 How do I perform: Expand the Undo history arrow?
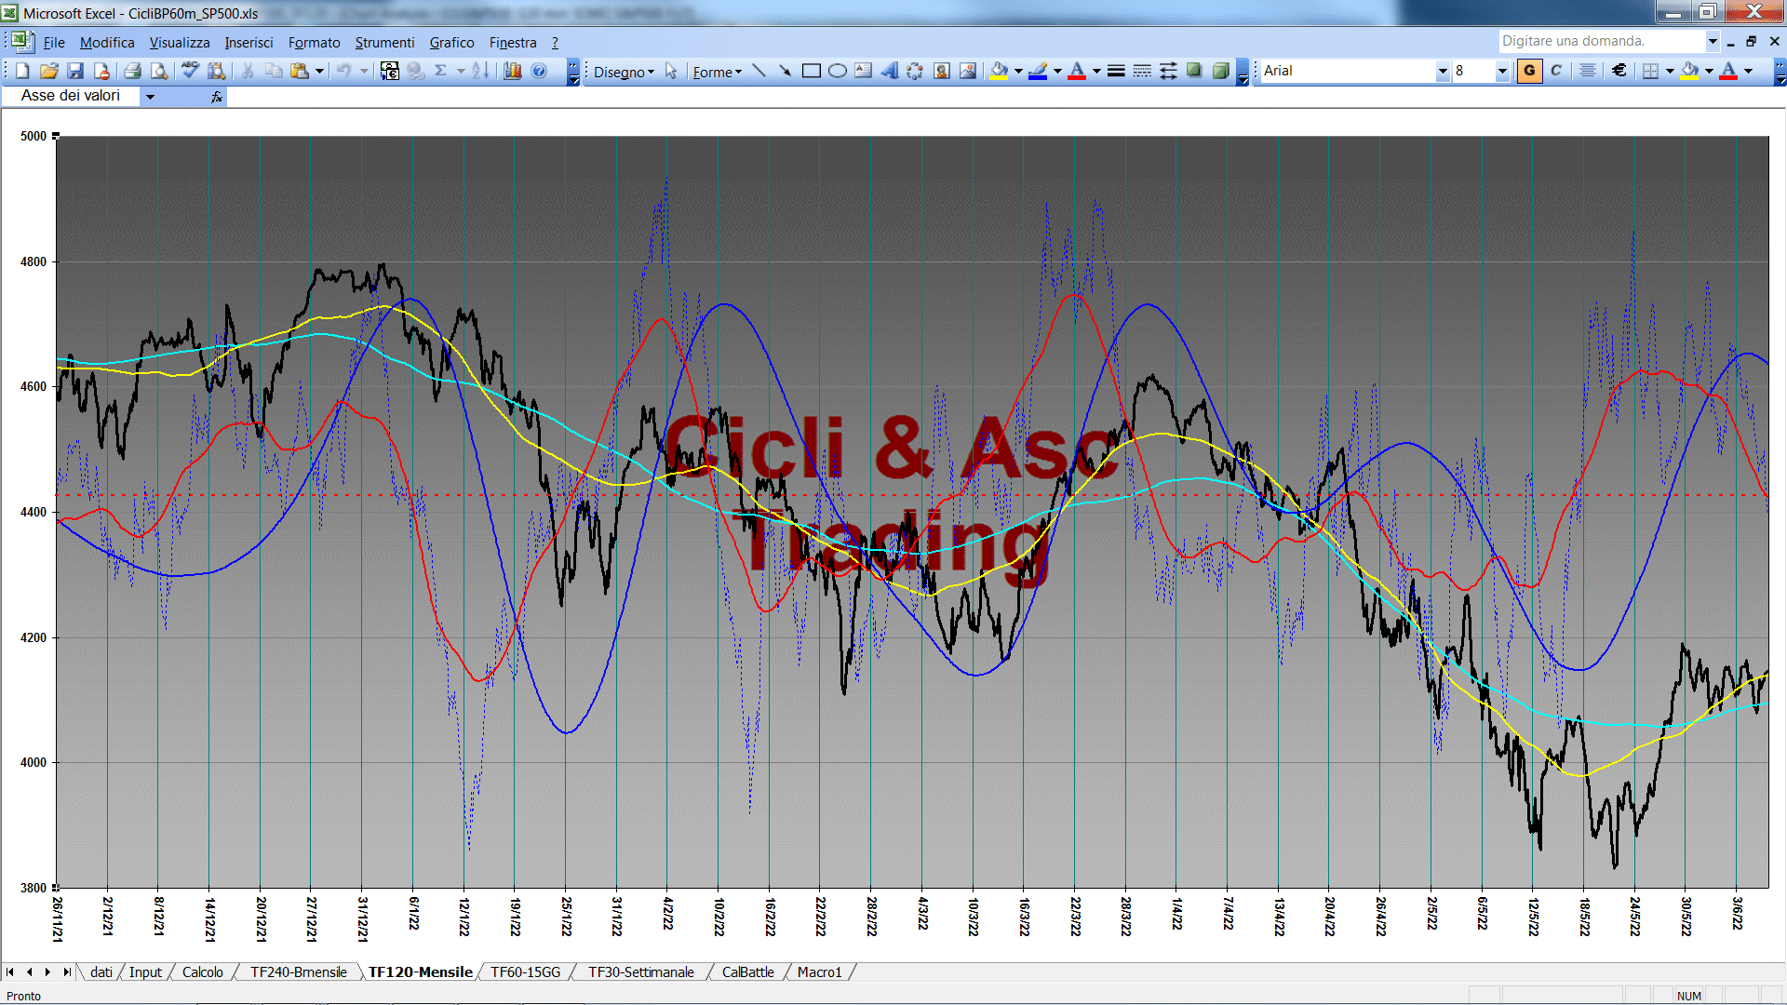point(364,71)
